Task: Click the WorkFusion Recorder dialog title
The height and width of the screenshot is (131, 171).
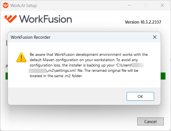Action: [x=31, y=37]
